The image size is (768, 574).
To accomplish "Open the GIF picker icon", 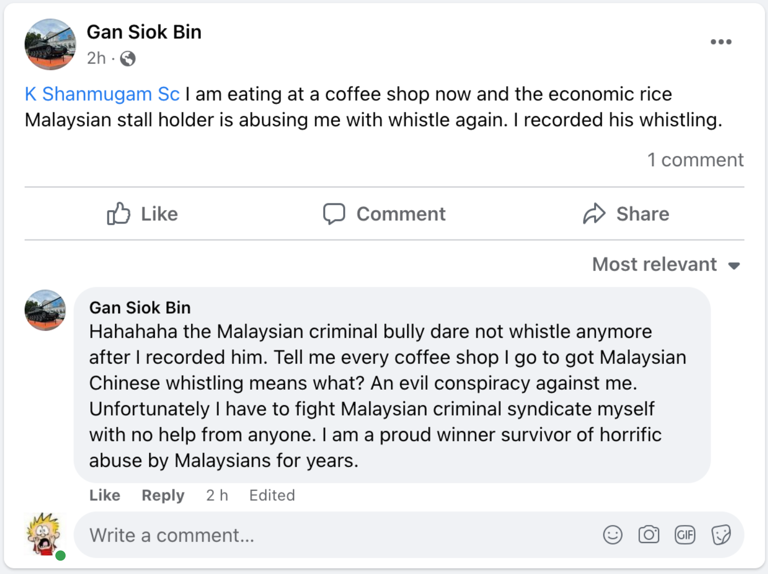I will tap(685, 535).
